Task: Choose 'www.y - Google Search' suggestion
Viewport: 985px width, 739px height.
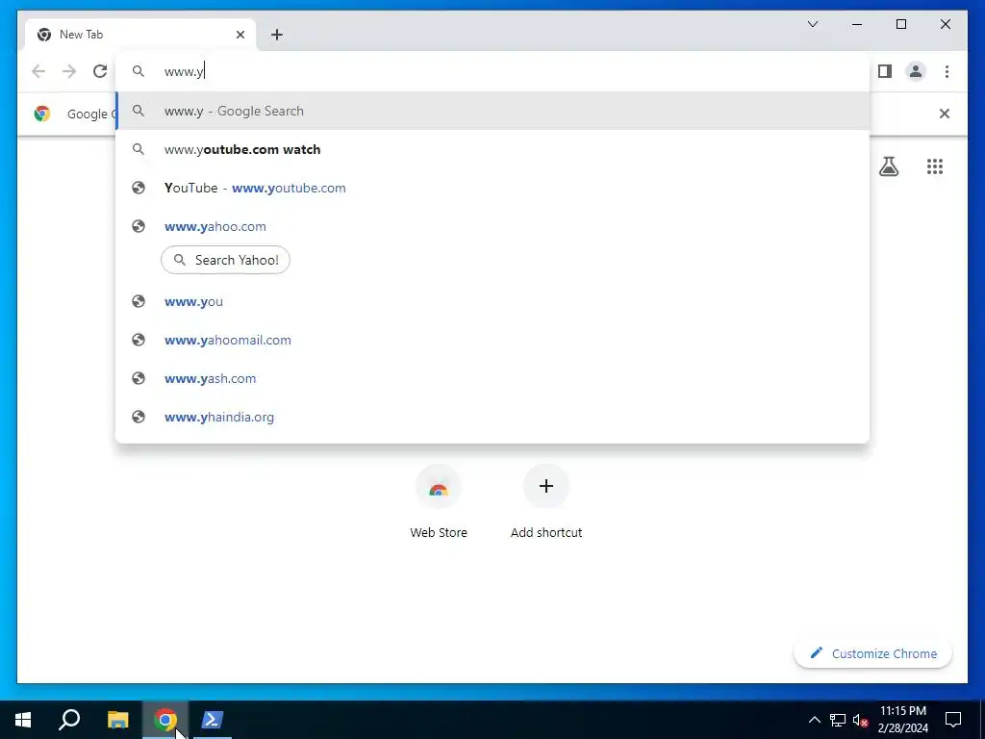Action: [x=493, y=111]
